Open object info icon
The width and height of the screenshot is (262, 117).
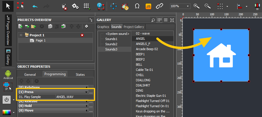(101, 6)
